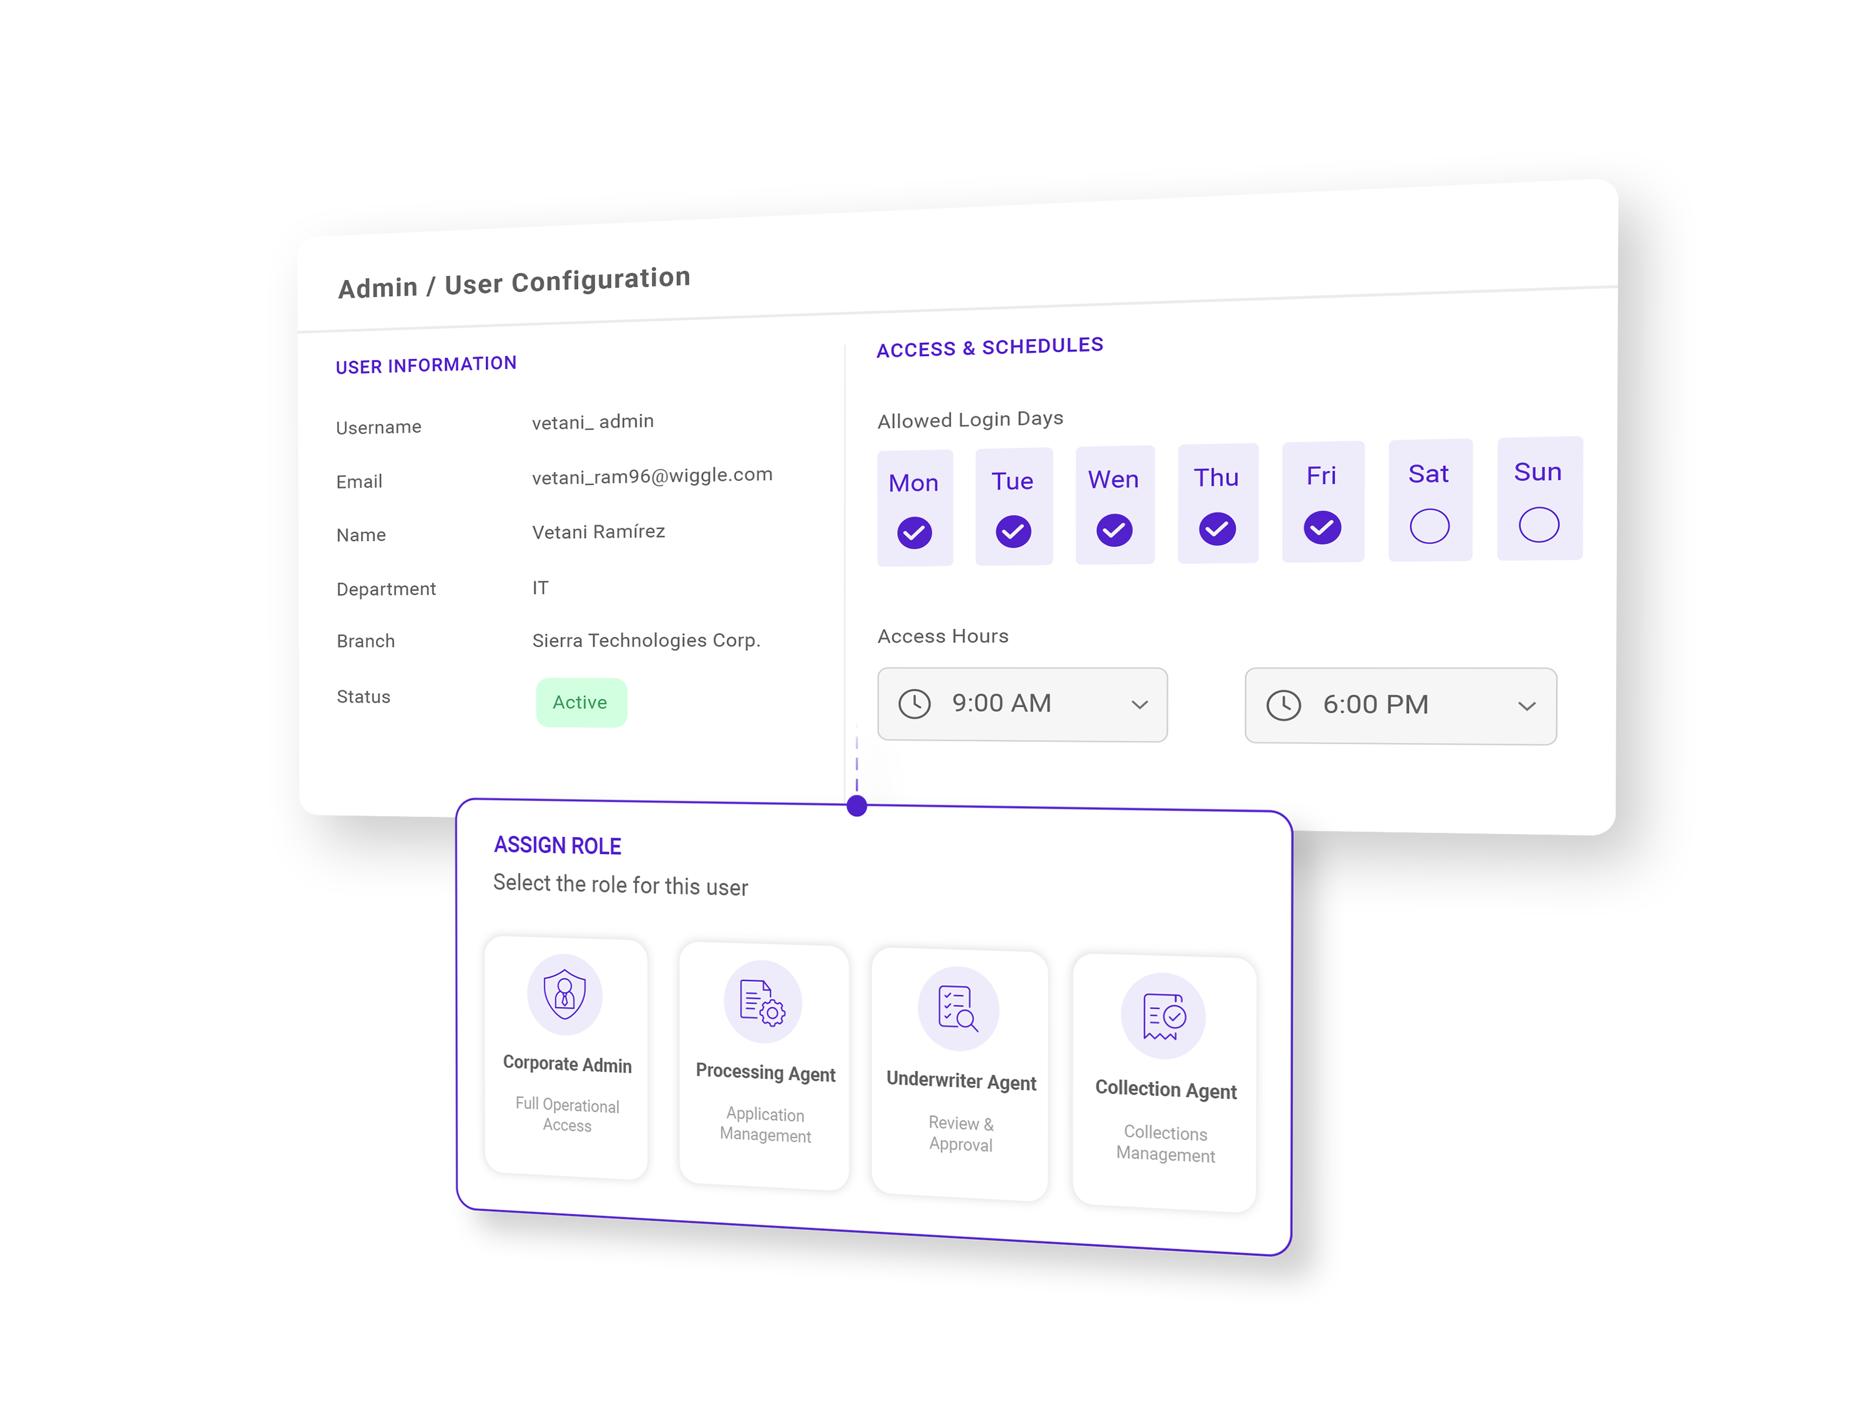Open the 6:00 PM end time dropdown
This screenshot has height=1426, width=1850.
[x=1401, y=706]
